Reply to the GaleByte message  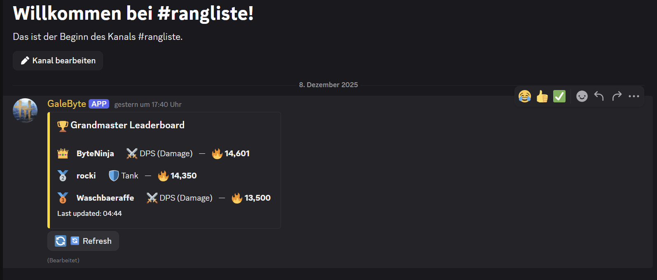[x=599, y=96]
